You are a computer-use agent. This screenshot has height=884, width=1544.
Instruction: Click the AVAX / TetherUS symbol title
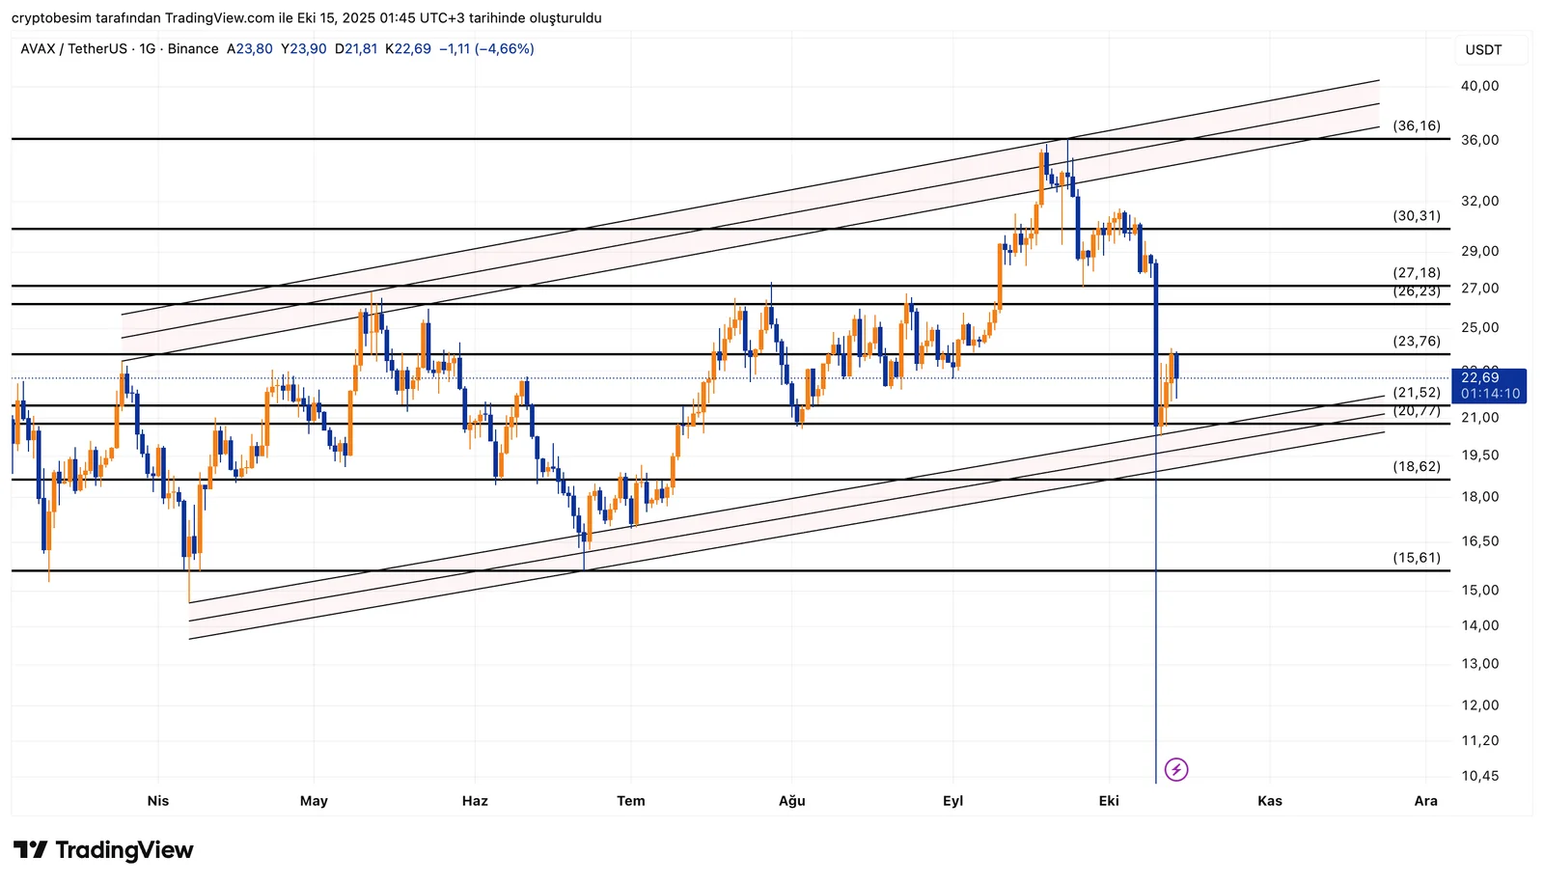73,48
